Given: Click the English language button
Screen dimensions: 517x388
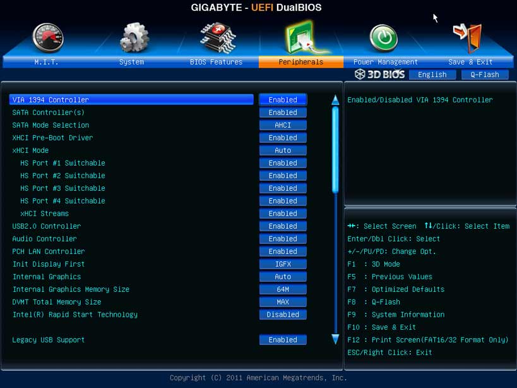Looking at the screenshot, I should 432,75.
